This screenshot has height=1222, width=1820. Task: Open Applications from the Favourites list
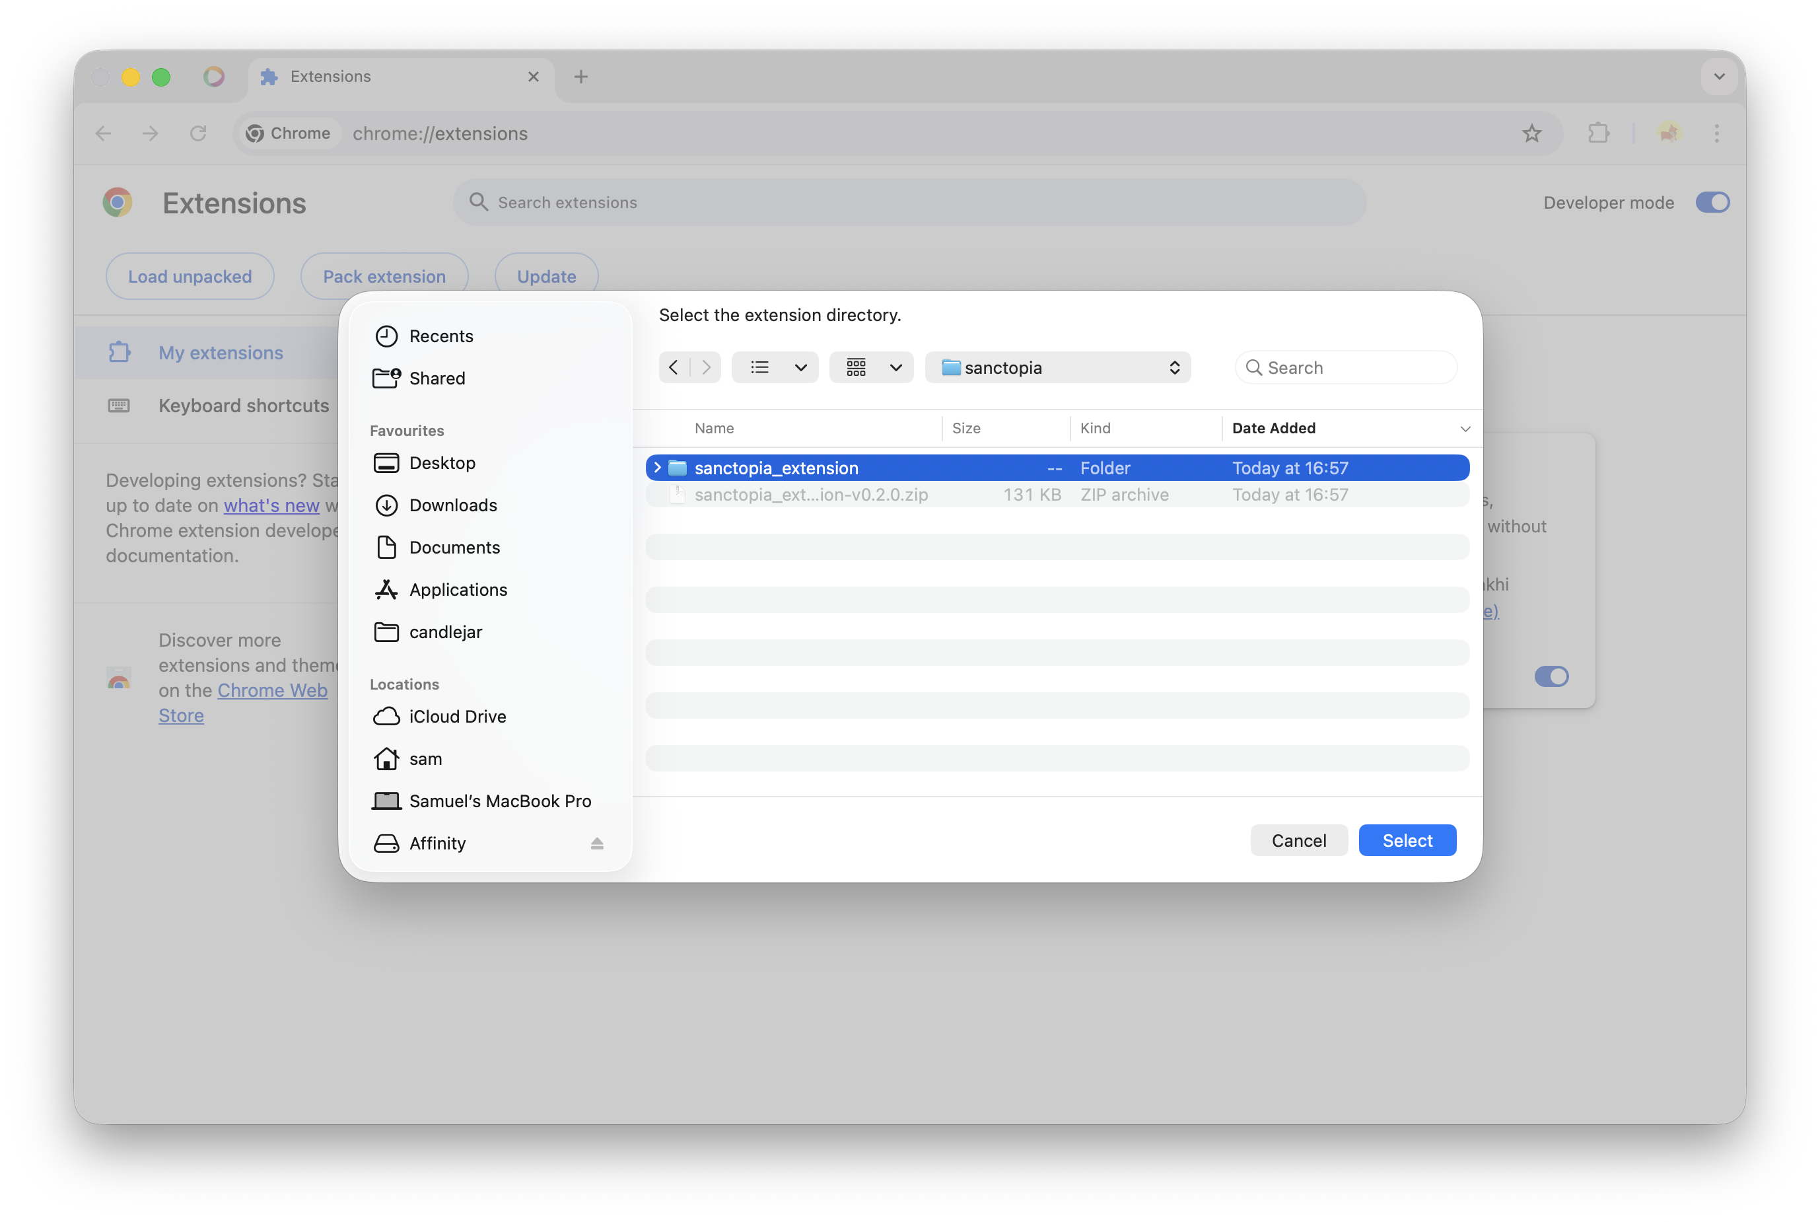458,589
